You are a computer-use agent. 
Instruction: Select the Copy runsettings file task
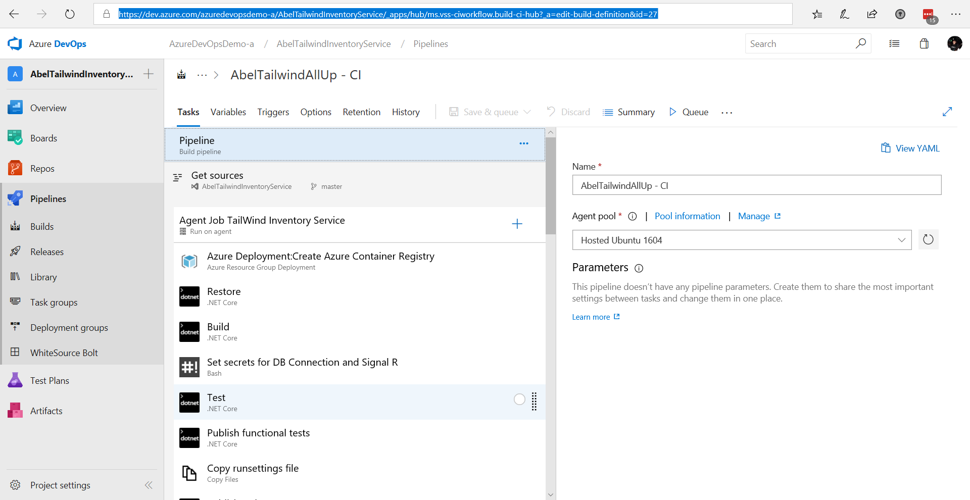[x=360, y=473]
